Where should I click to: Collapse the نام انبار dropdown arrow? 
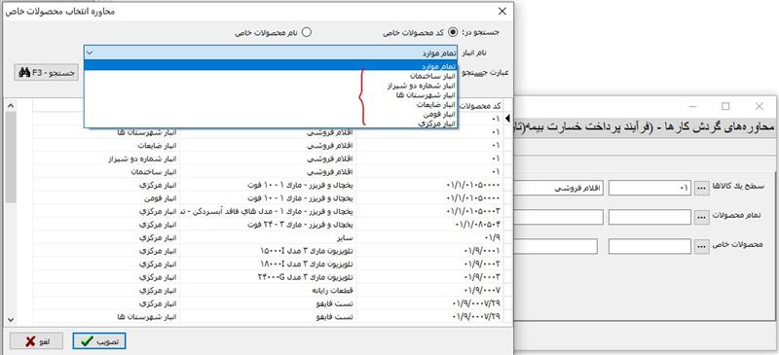90,53
